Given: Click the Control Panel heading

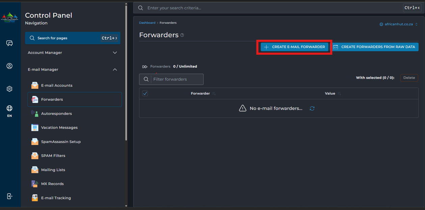Looking at the screenshot, I should coord(49,15).
